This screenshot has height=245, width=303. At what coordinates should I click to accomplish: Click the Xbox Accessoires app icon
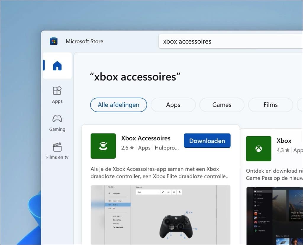point(103,146)
